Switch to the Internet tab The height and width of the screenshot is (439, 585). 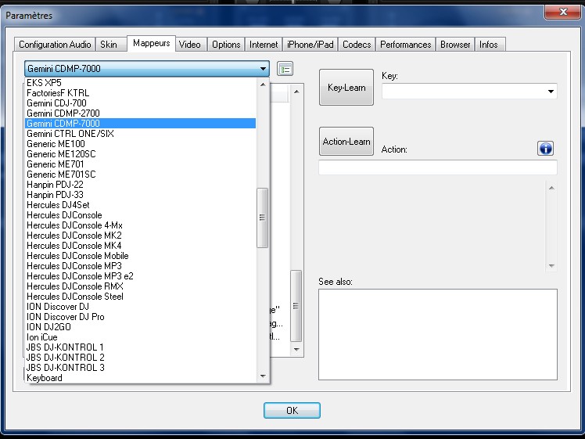click(264, 45)
